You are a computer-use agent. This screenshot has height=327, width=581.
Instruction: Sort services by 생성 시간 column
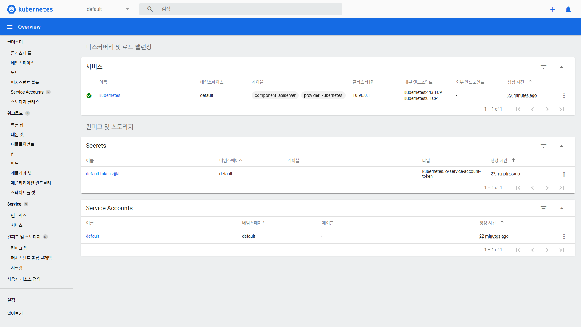click(516, 82)
